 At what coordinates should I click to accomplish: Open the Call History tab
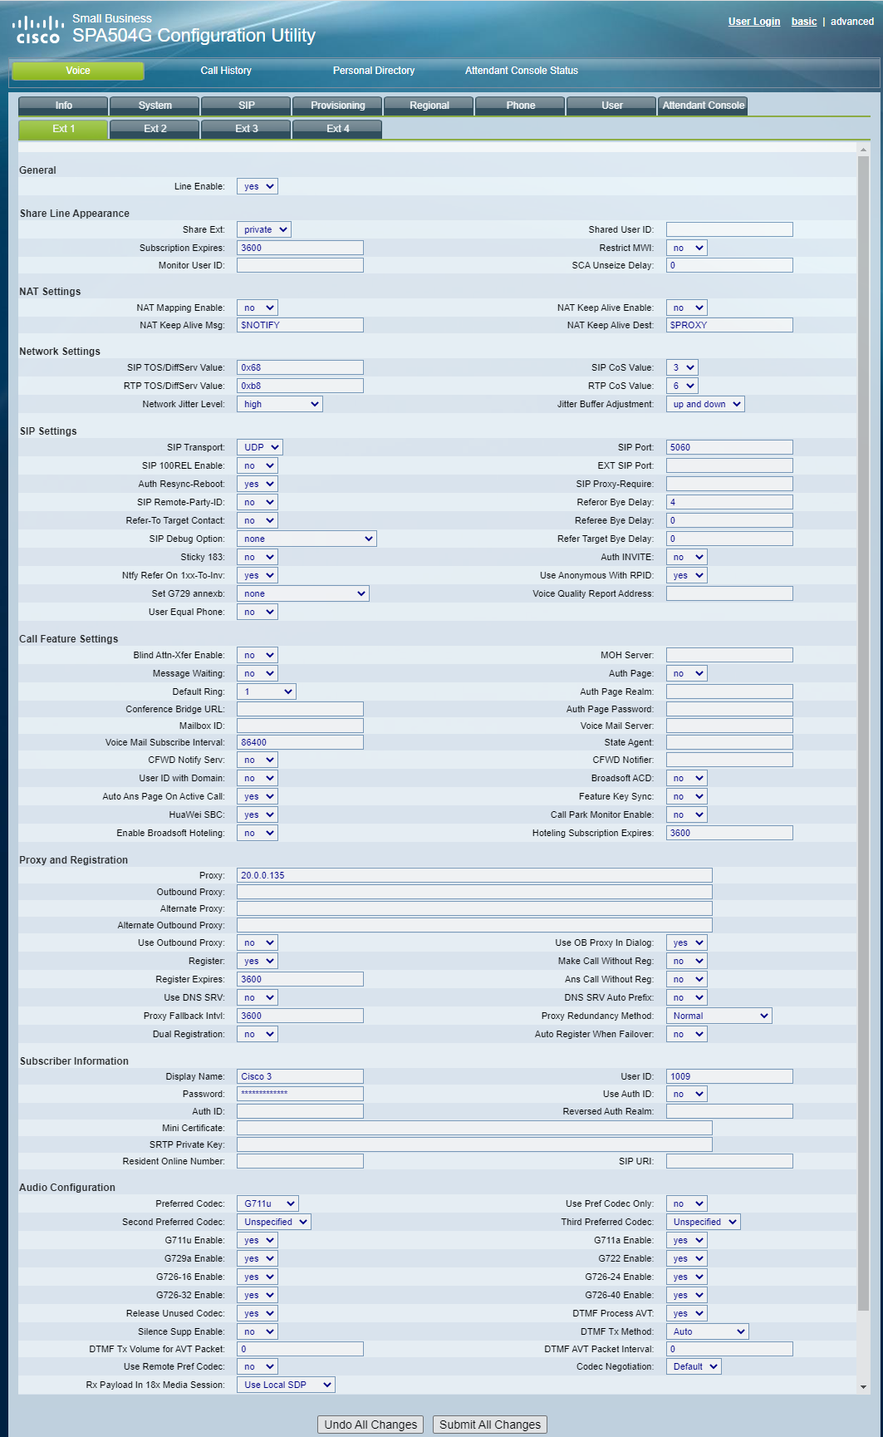pos(226,71)
